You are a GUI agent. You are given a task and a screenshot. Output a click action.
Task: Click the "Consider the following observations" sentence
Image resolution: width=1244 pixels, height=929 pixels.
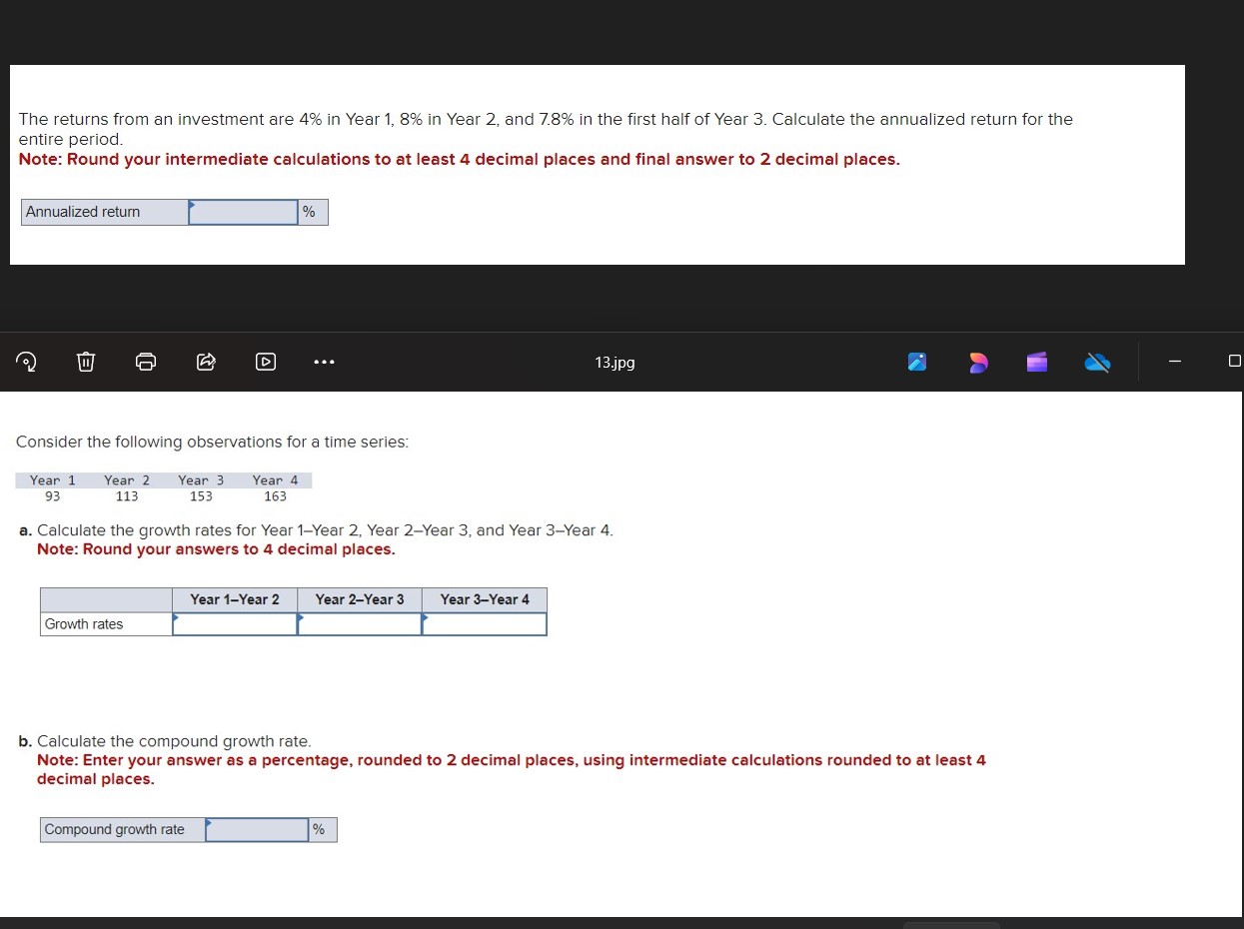tap(213, 442)
